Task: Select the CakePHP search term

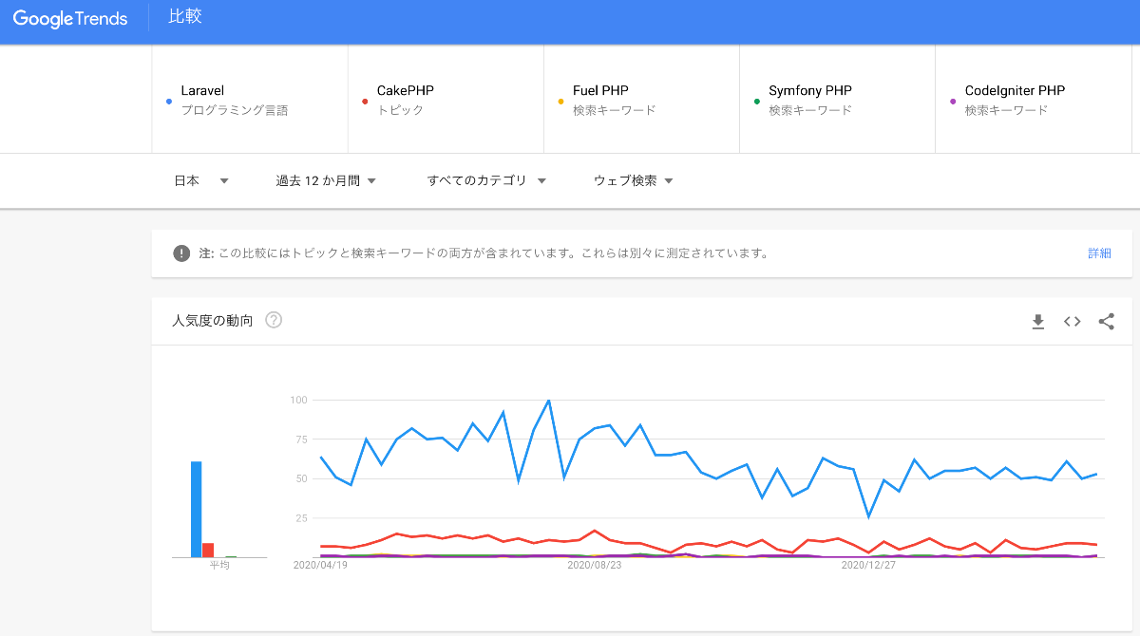Action: tap(446, 99)
